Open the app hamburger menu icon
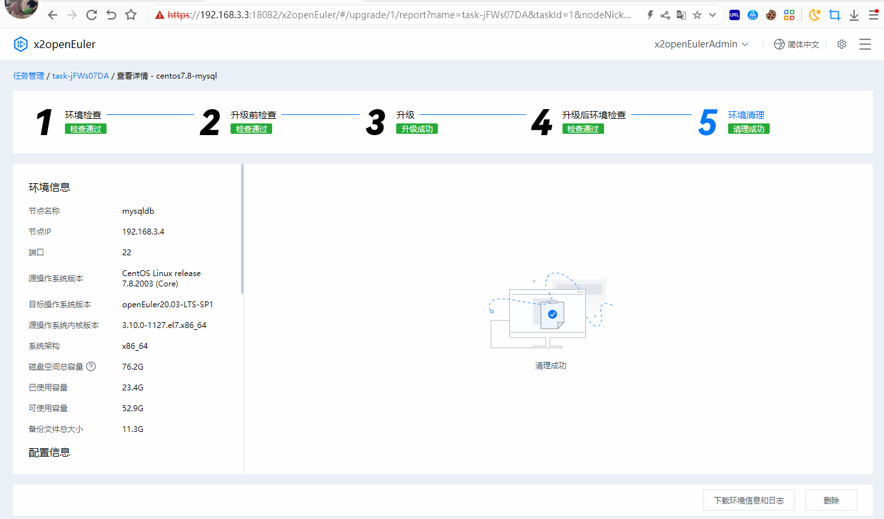 [865, 44]
